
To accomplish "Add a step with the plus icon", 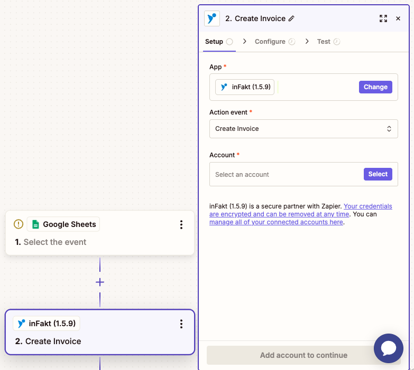I will click(100, 282).
